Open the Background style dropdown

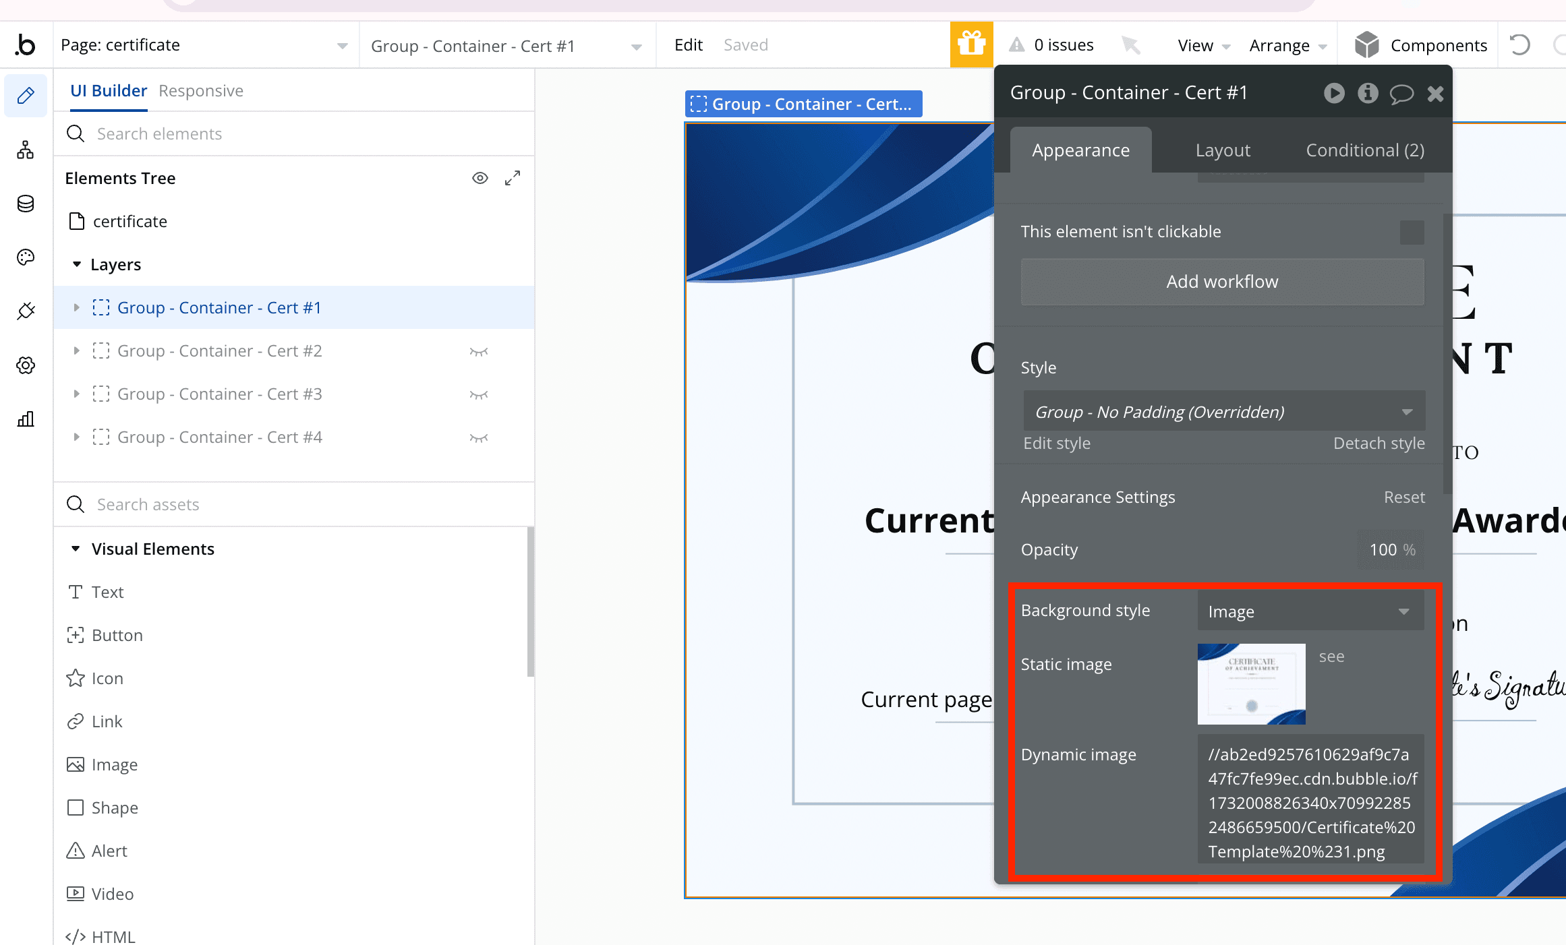pos(1310,611)
